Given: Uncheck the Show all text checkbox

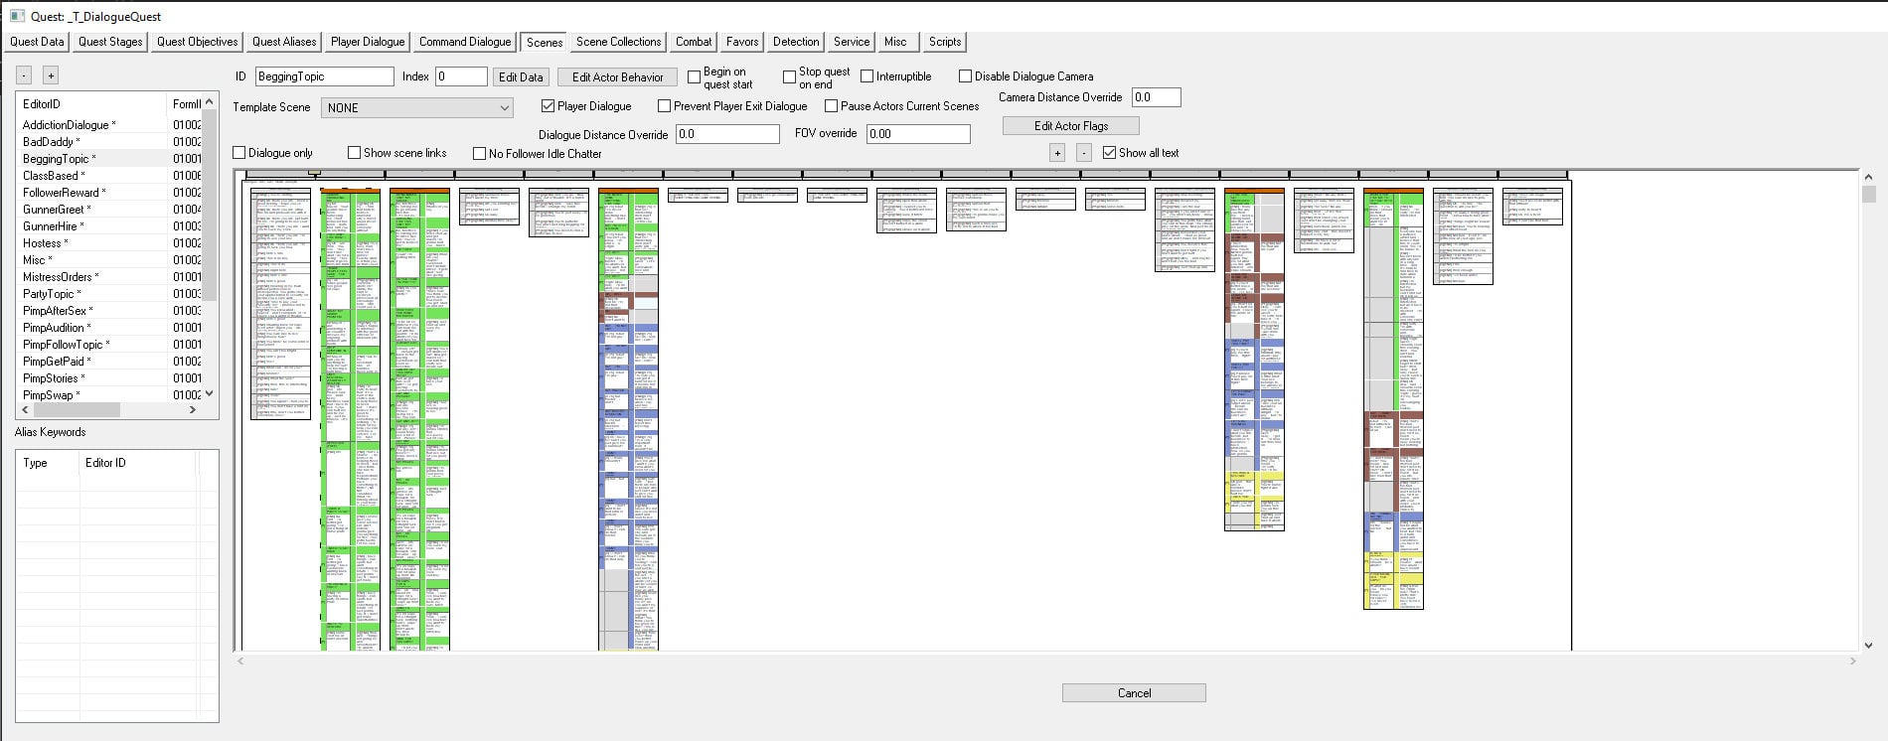Looking at the screenshot, I should [x=1110, y=153].
